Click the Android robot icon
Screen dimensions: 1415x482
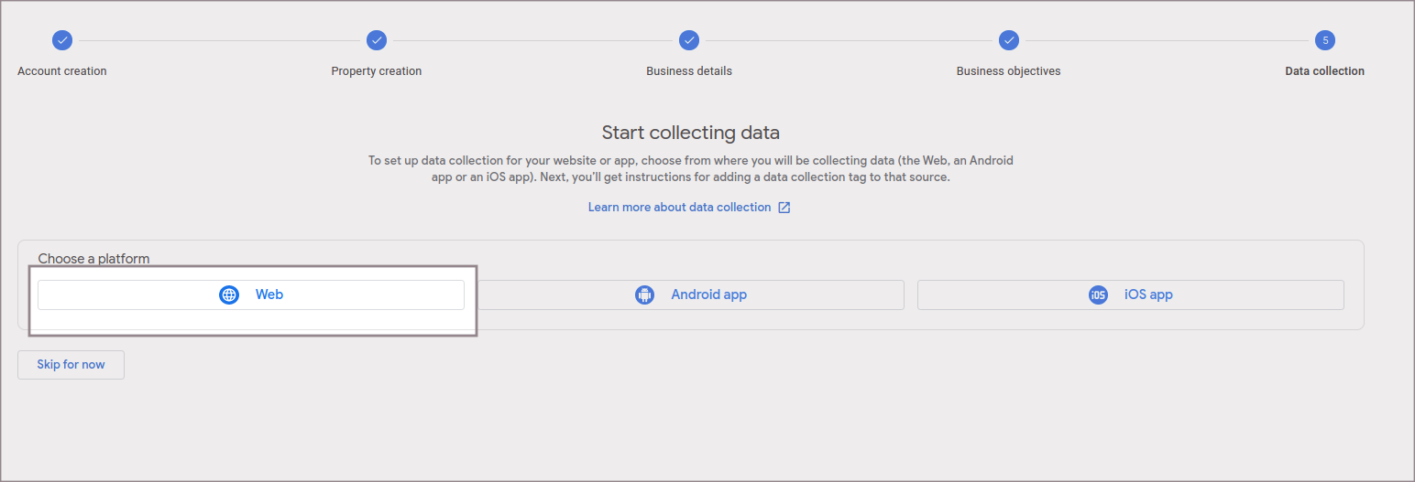[645, 295]
